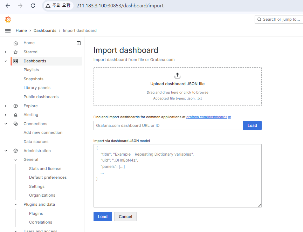
Task: Click the Cancel button
Action: click(x=125, y=217)
